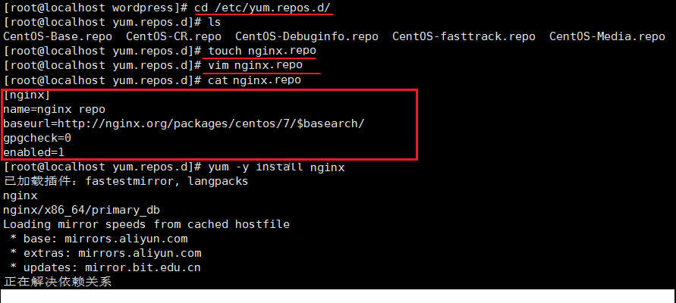Click the 'vim nginx.repo' command
This screenshot has height=303, width=676.
coord(255,65)
